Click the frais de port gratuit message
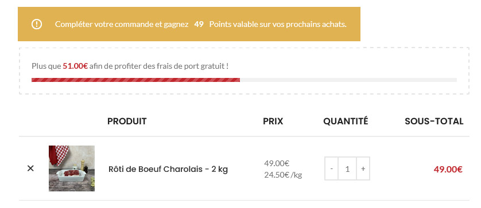Viewport: 481px width, 208px height. (x=130, y=66)
